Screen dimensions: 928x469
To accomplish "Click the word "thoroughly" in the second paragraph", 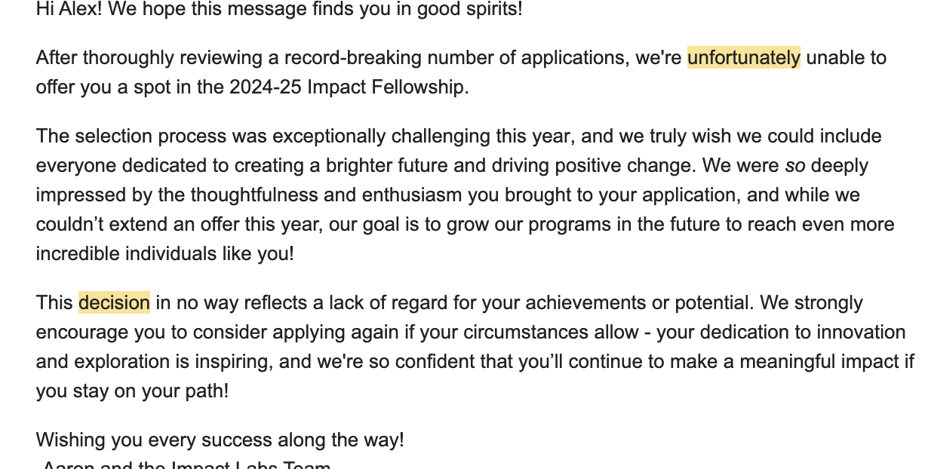I will (x=127, y=57).
